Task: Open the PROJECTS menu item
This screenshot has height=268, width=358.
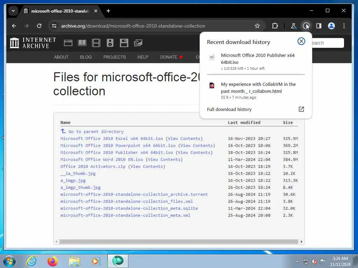Action: 115,57
